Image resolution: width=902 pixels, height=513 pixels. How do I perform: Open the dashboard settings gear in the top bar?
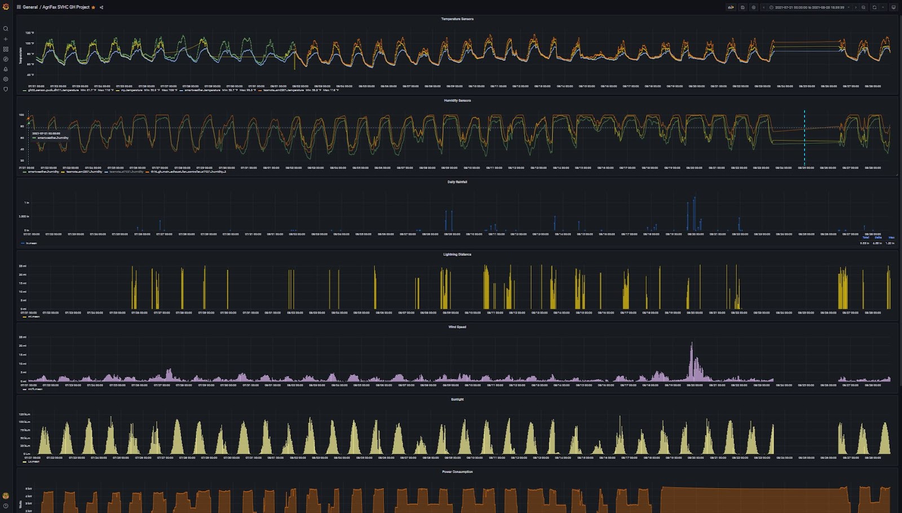coord(754,7)
